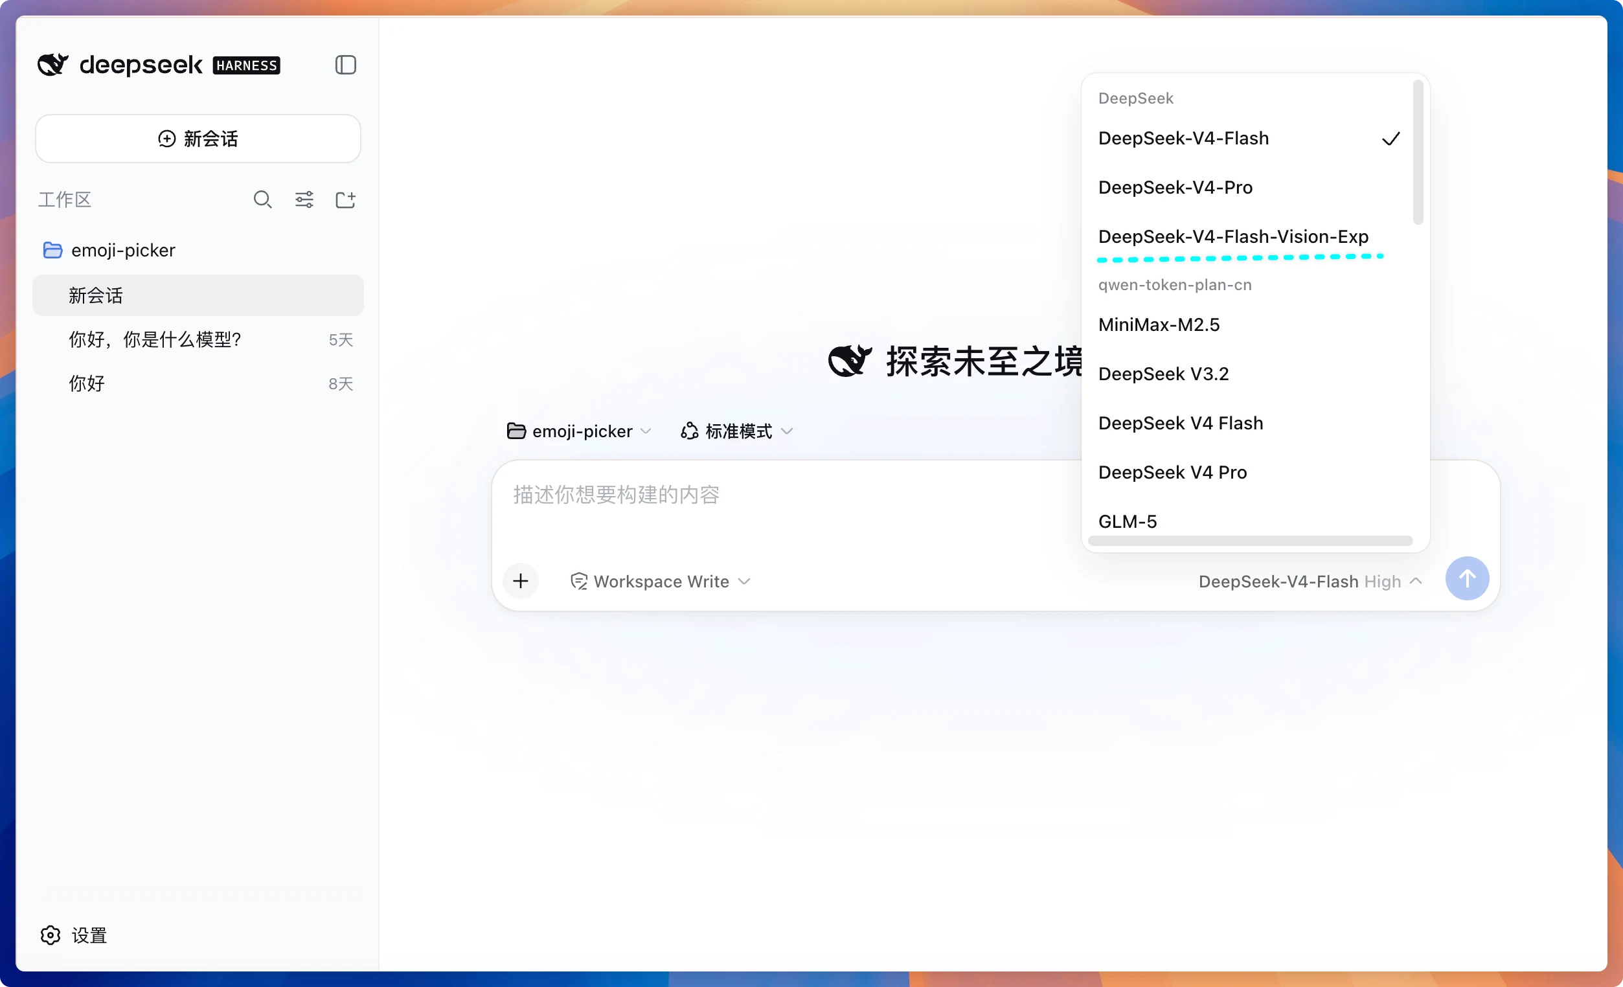The width and height of the screenshot is (1623, 987).
Task: Open the selected 新会话 conversation in sidebar
Action: tap(198, 295)
